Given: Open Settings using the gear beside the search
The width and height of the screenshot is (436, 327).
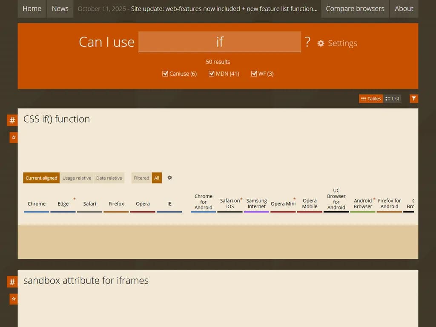Looking at the screenshot, I should click(321, 43).
